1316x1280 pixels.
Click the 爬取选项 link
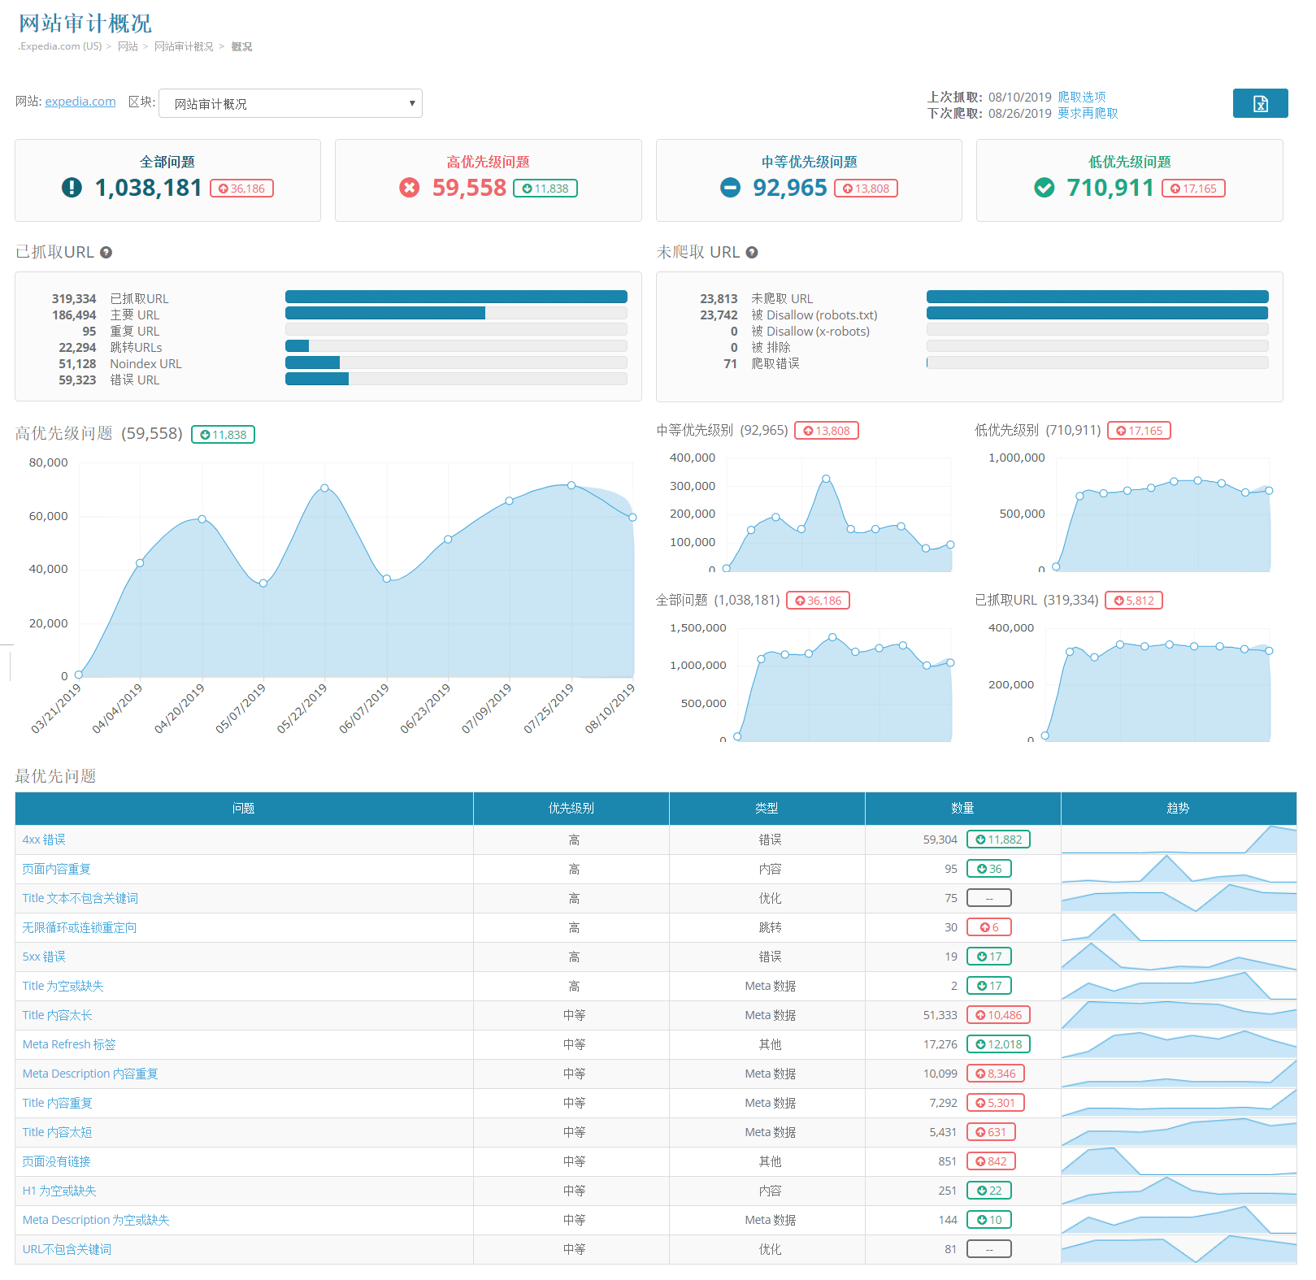[x=1082, y=97]
